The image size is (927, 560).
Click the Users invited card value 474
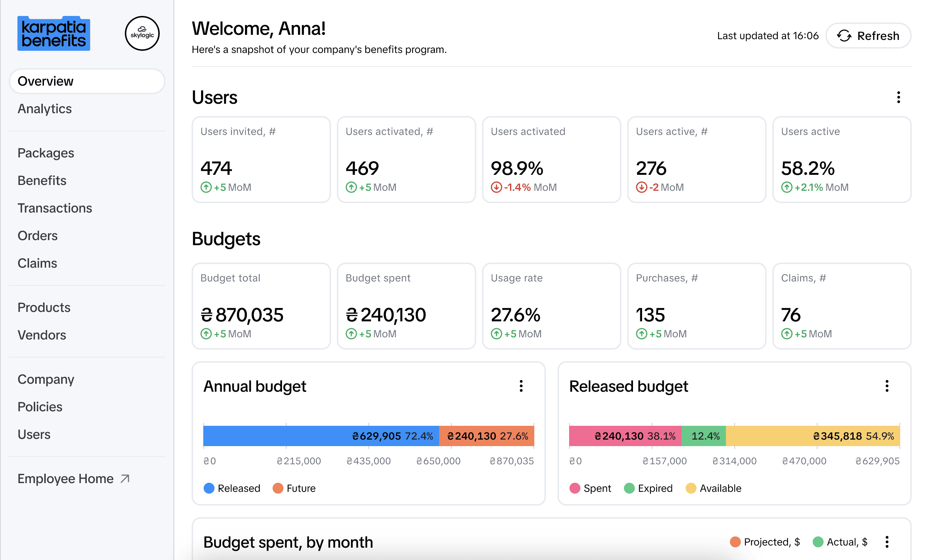pyautogui.click(x=216, y=168)
